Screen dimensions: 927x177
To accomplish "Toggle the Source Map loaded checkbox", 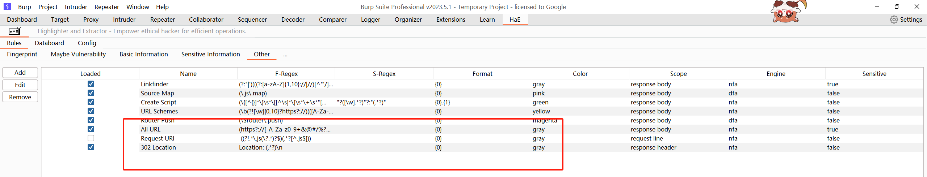I will [91, 93].
